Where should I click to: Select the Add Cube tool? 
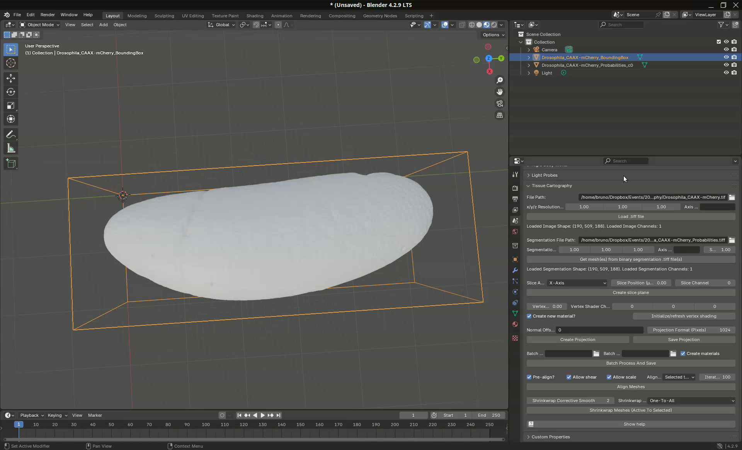click(11, 164)
